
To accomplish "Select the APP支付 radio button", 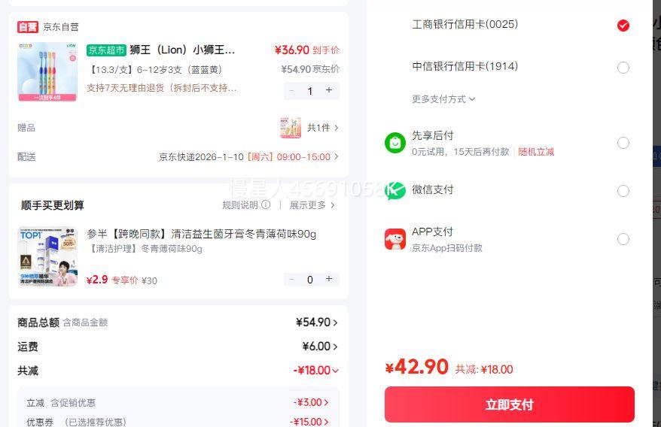I will click(x=623, y=239).
